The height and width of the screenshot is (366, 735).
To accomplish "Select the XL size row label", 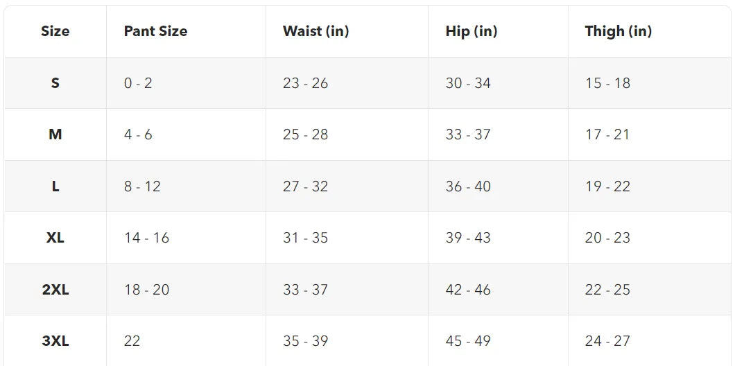I will (x=55, y=238).
